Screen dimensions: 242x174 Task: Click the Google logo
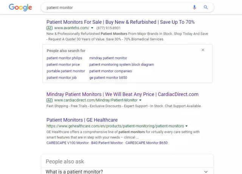click(20, 8)
